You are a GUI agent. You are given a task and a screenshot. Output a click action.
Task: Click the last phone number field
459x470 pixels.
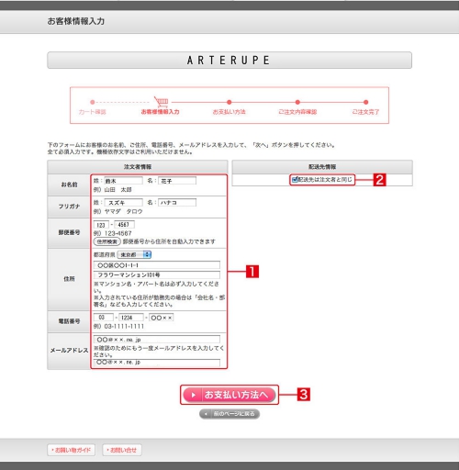[x=162, y=318]
